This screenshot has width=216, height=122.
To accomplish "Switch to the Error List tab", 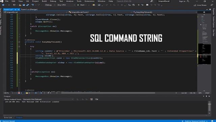I will pyautogui.click(x=9, y=118).
